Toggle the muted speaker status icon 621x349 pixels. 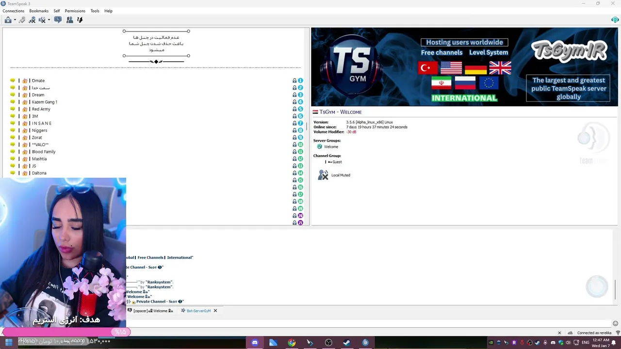pos(42,20)
